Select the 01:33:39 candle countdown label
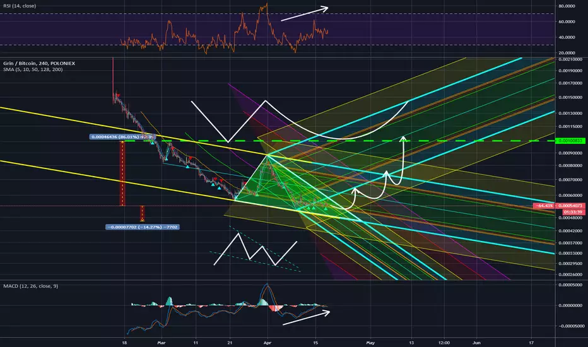The height and width of the screenshot is (347, 588). (573, 213)
